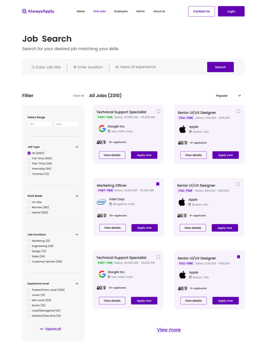The width and height of the screenshot is (267, 354).
Task: Click the Intel Corp company logo
Action: pyautogui.click(x=102, y=202)
